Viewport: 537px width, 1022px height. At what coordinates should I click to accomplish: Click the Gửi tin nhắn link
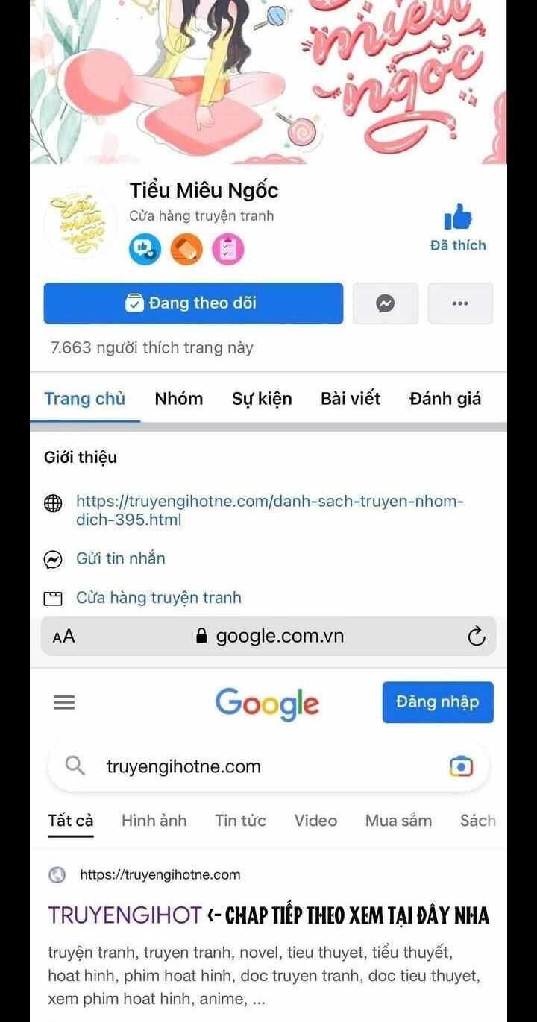click(x=121, y=558)
